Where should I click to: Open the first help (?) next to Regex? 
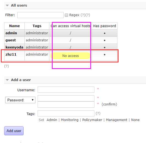tap(83, 15)
